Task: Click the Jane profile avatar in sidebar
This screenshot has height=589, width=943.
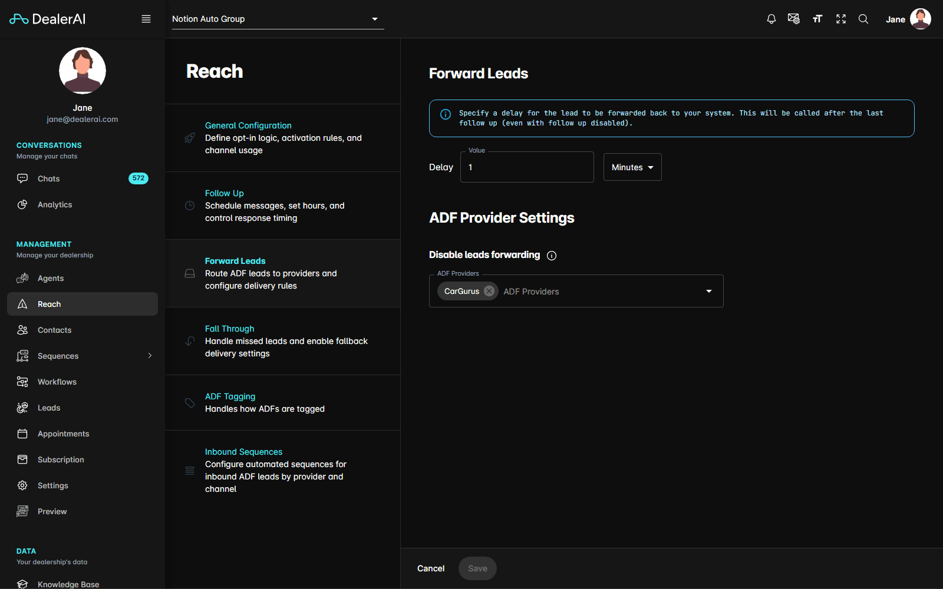Action: (83, 71)
